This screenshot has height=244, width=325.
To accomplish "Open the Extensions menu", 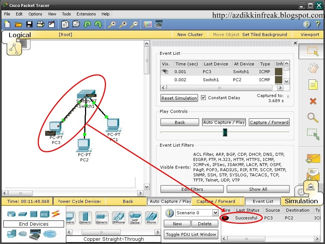I will click(86, 14).
